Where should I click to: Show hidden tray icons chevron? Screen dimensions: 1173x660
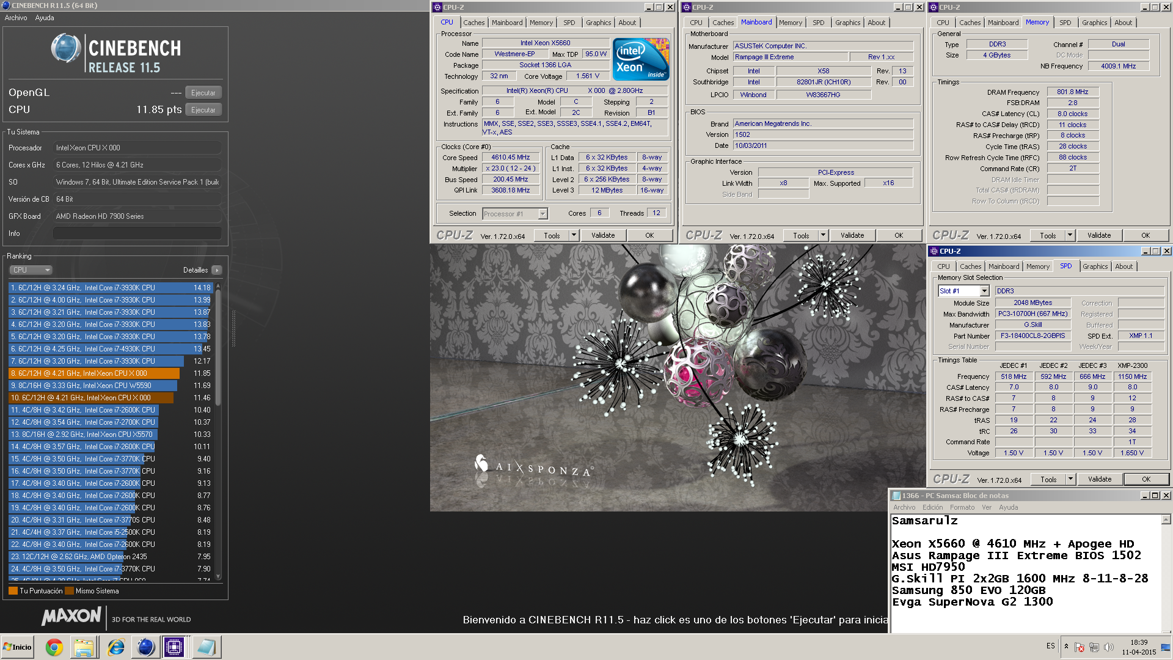pyautogui.click(x=1066, y=647)
